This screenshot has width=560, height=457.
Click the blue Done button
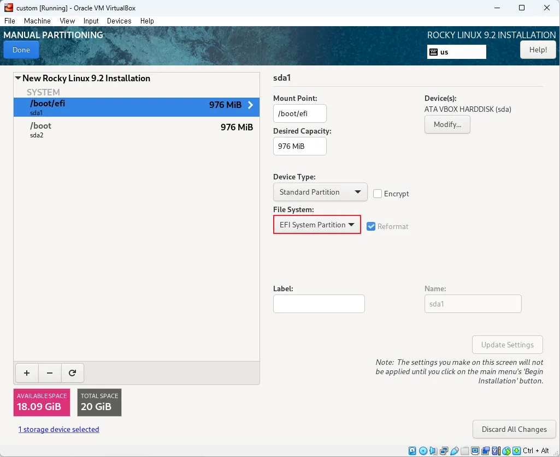(21, 50)
